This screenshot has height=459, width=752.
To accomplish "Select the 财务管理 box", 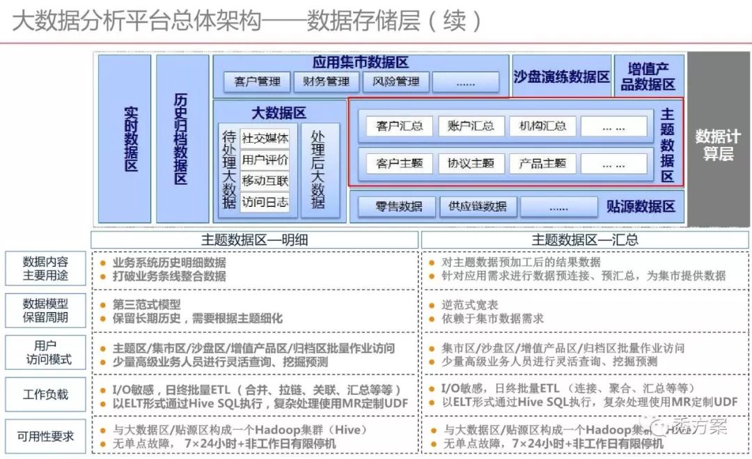I will (326, 81).
